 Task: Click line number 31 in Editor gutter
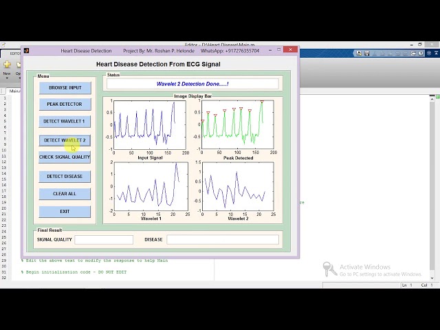click(x=3, y=272)
